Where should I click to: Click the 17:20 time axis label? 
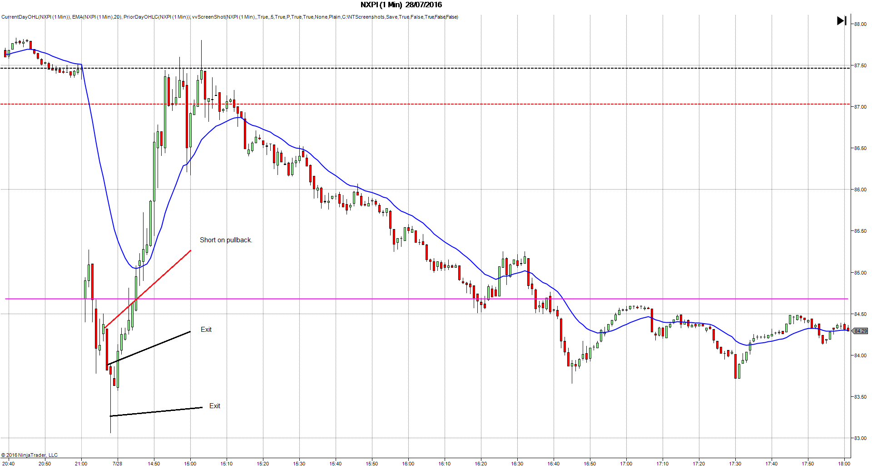(699, 464)
